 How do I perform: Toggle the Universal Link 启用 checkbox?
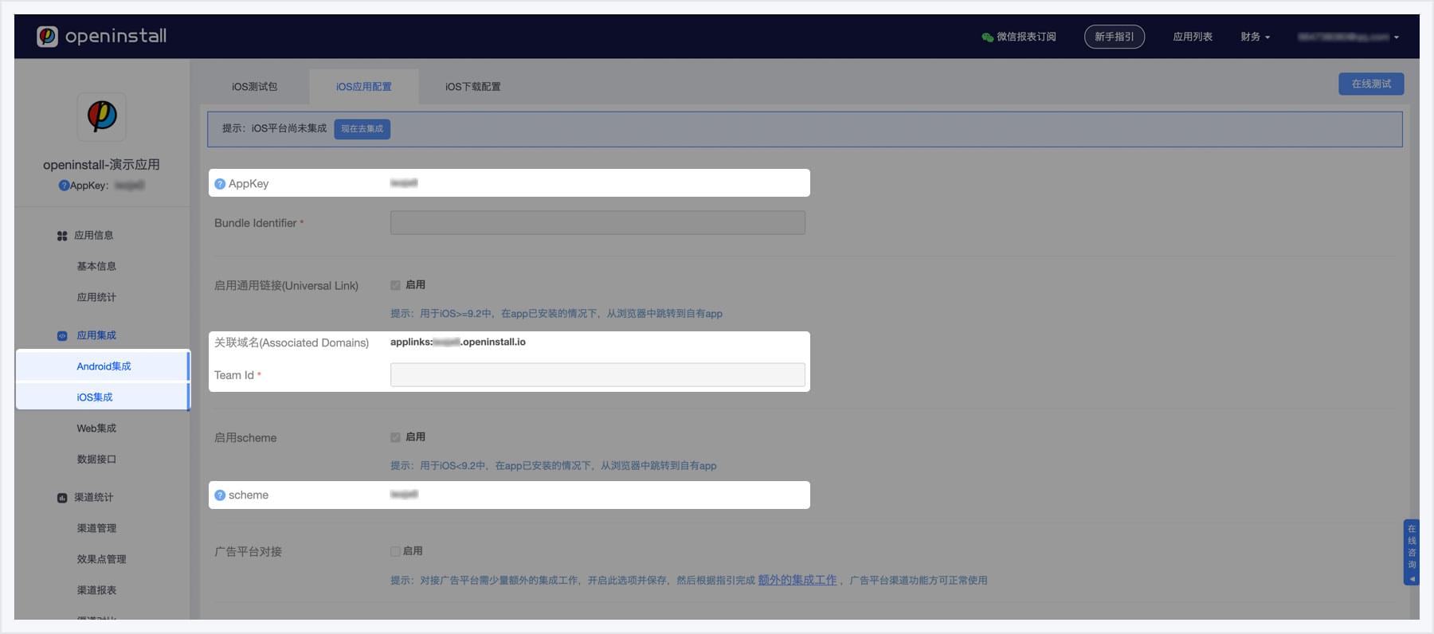pos(395,285)
